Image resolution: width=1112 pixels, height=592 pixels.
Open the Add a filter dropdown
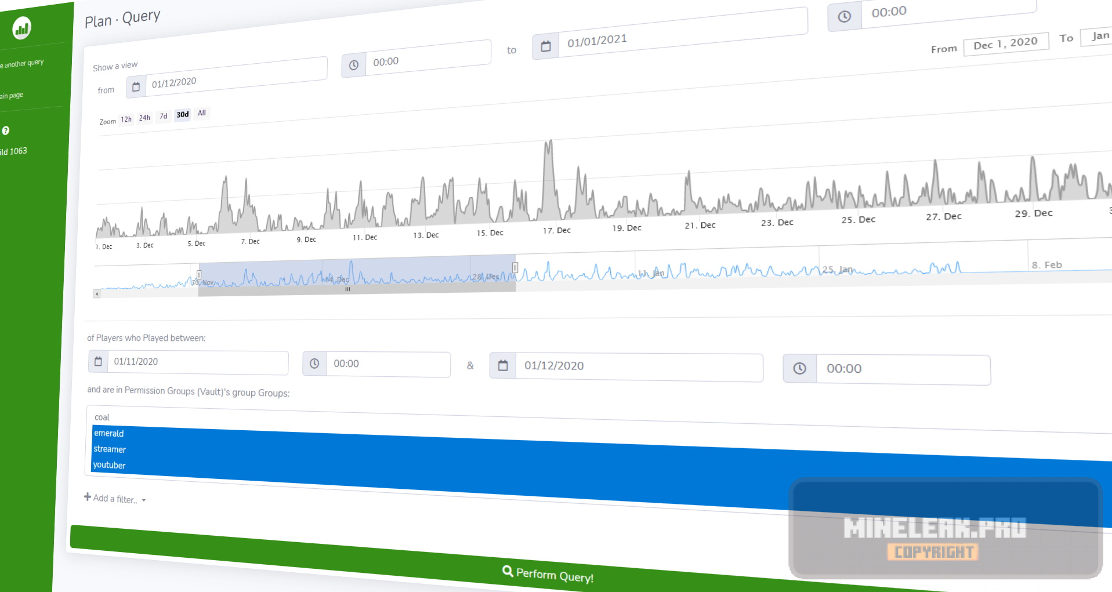(x=115, y=499)
